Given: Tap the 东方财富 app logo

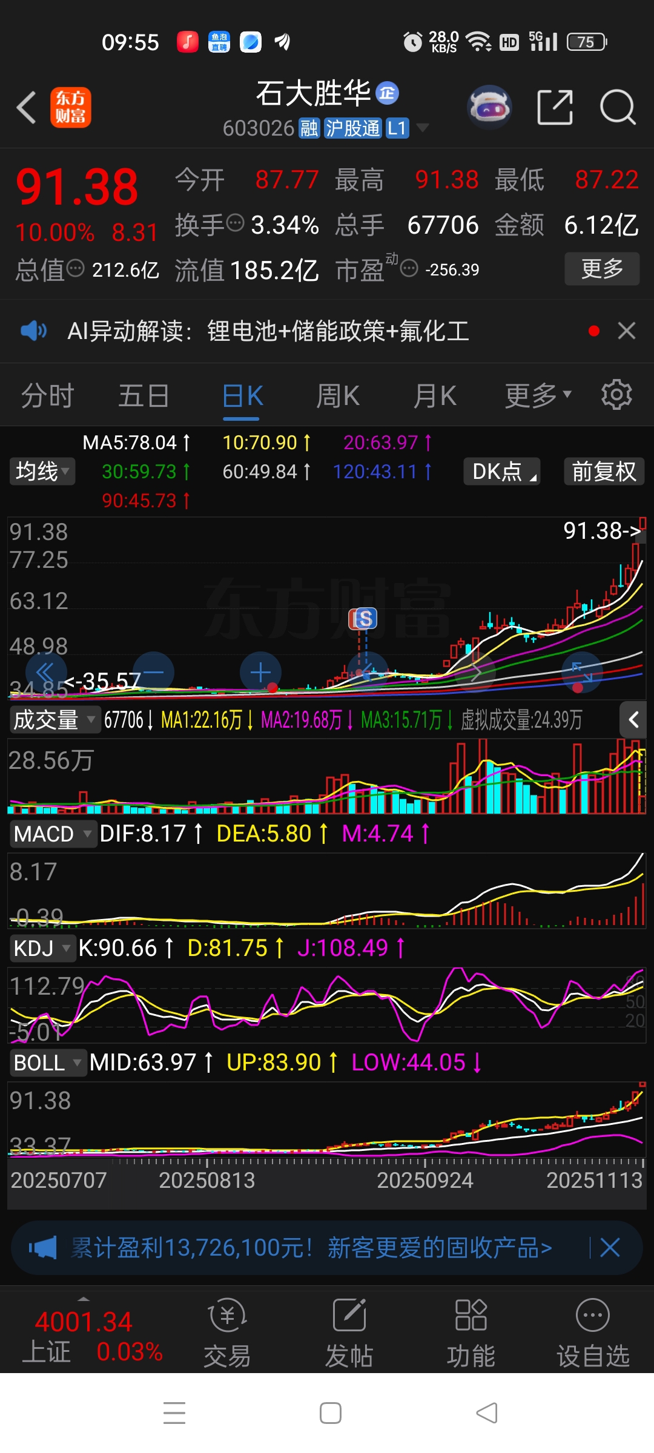Looking at the screenshot, I should pyautogui.click(x=71, y=108).
